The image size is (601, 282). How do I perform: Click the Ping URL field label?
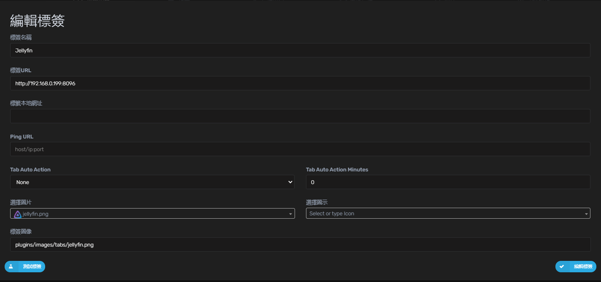tap(22, 136)
